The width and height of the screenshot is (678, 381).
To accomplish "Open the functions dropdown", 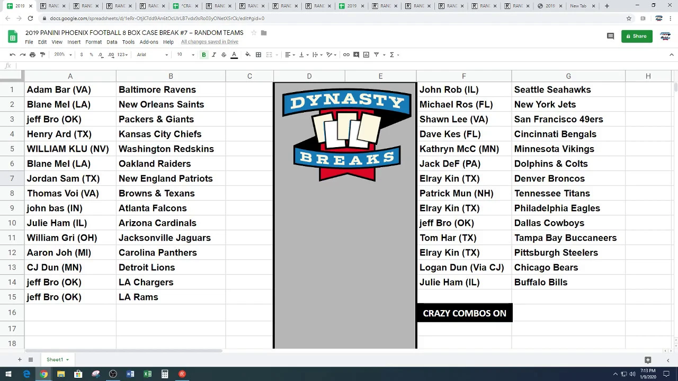I will point(394,55).
